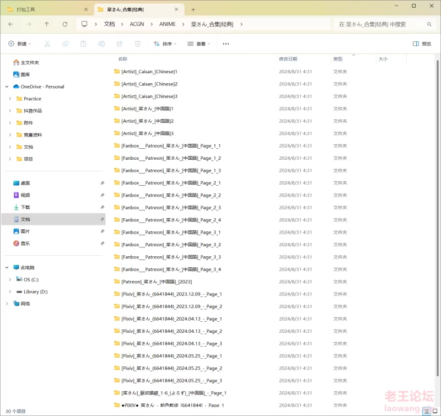This screenshot has width=441, height=416.
Task: Go up one folder level
Action: coord(47,24)
